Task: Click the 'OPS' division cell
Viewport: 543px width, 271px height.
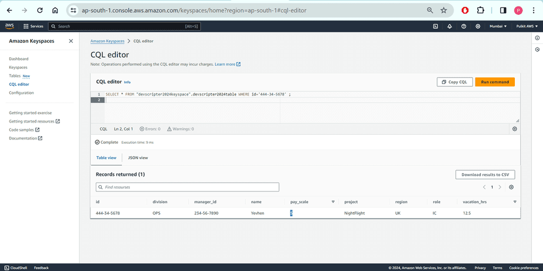Action: 156,213
